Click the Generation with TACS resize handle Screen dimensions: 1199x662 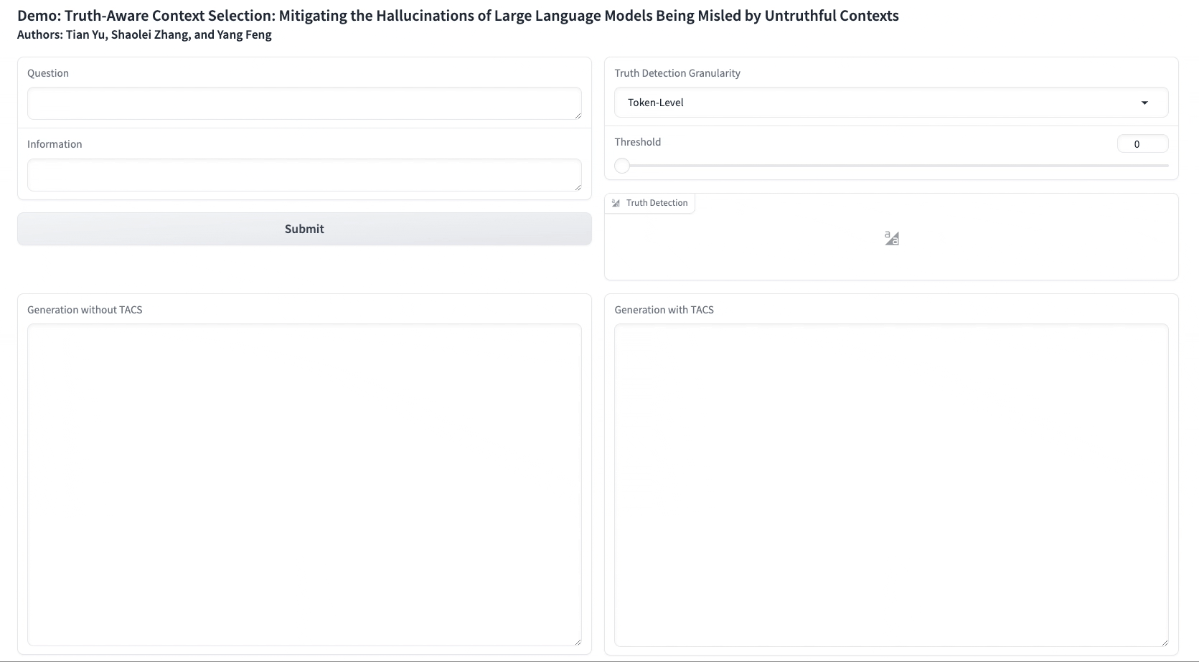click(x=1165, y=642)
